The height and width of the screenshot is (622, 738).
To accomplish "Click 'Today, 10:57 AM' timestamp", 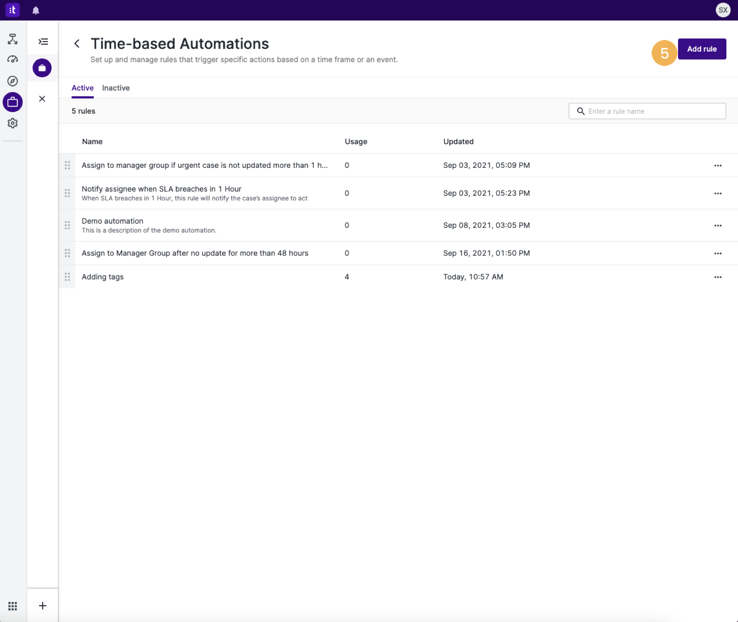I will pyautogui.click(x=473, y=277).
